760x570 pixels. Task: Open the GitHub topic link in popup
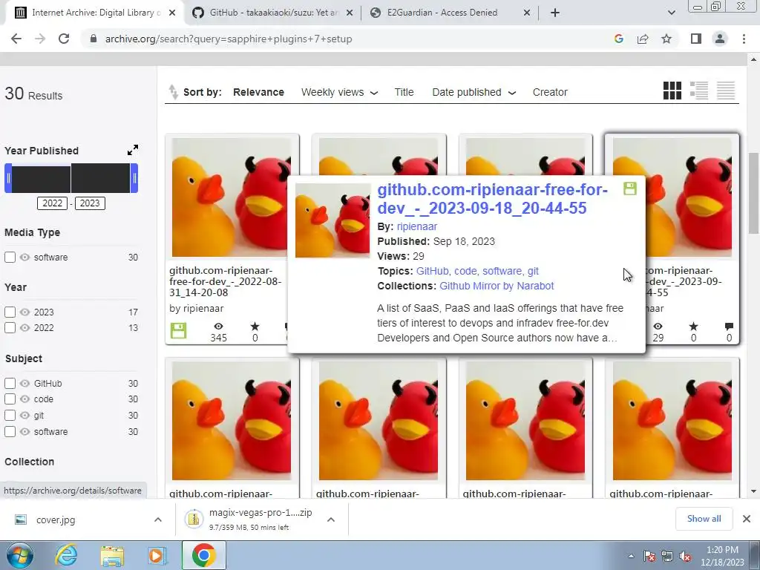[x=432, y=271]
